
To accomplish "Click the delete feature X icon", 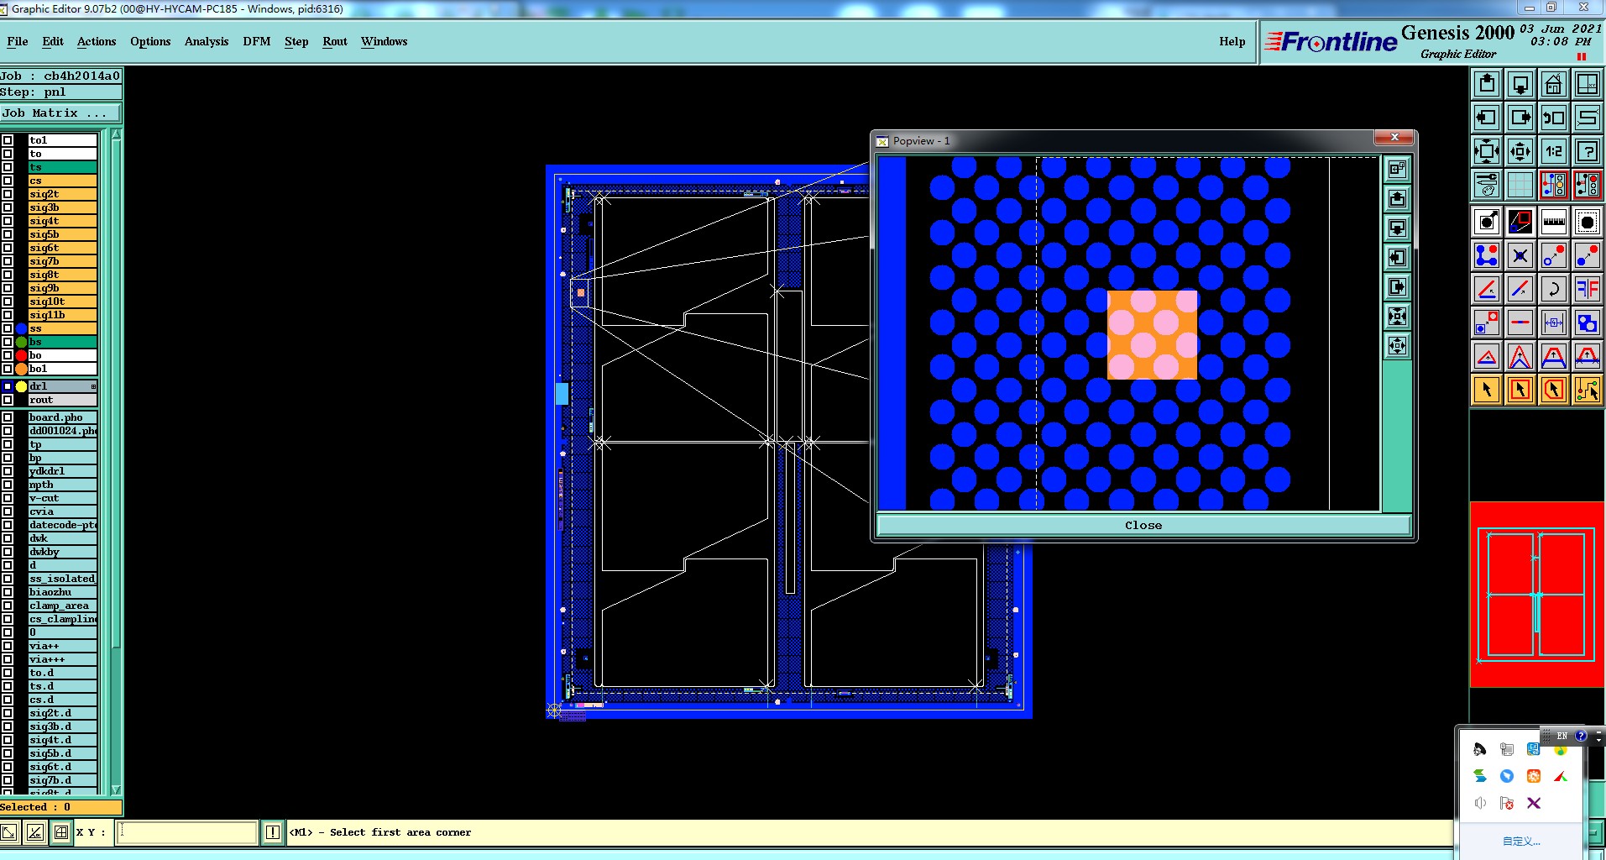I will (1520, 255).
